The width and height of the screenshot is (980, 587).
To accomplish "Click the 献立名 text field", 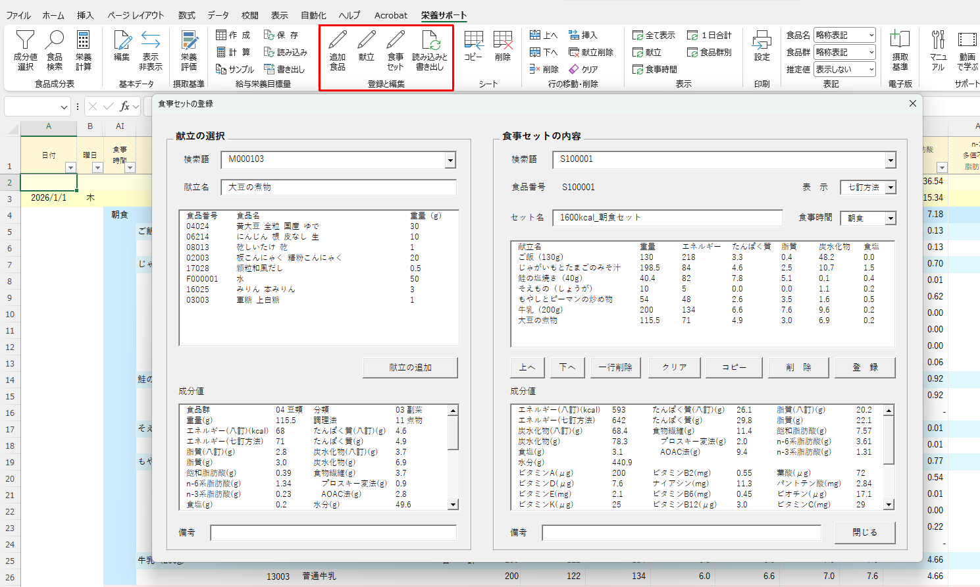I will point(338,188).
